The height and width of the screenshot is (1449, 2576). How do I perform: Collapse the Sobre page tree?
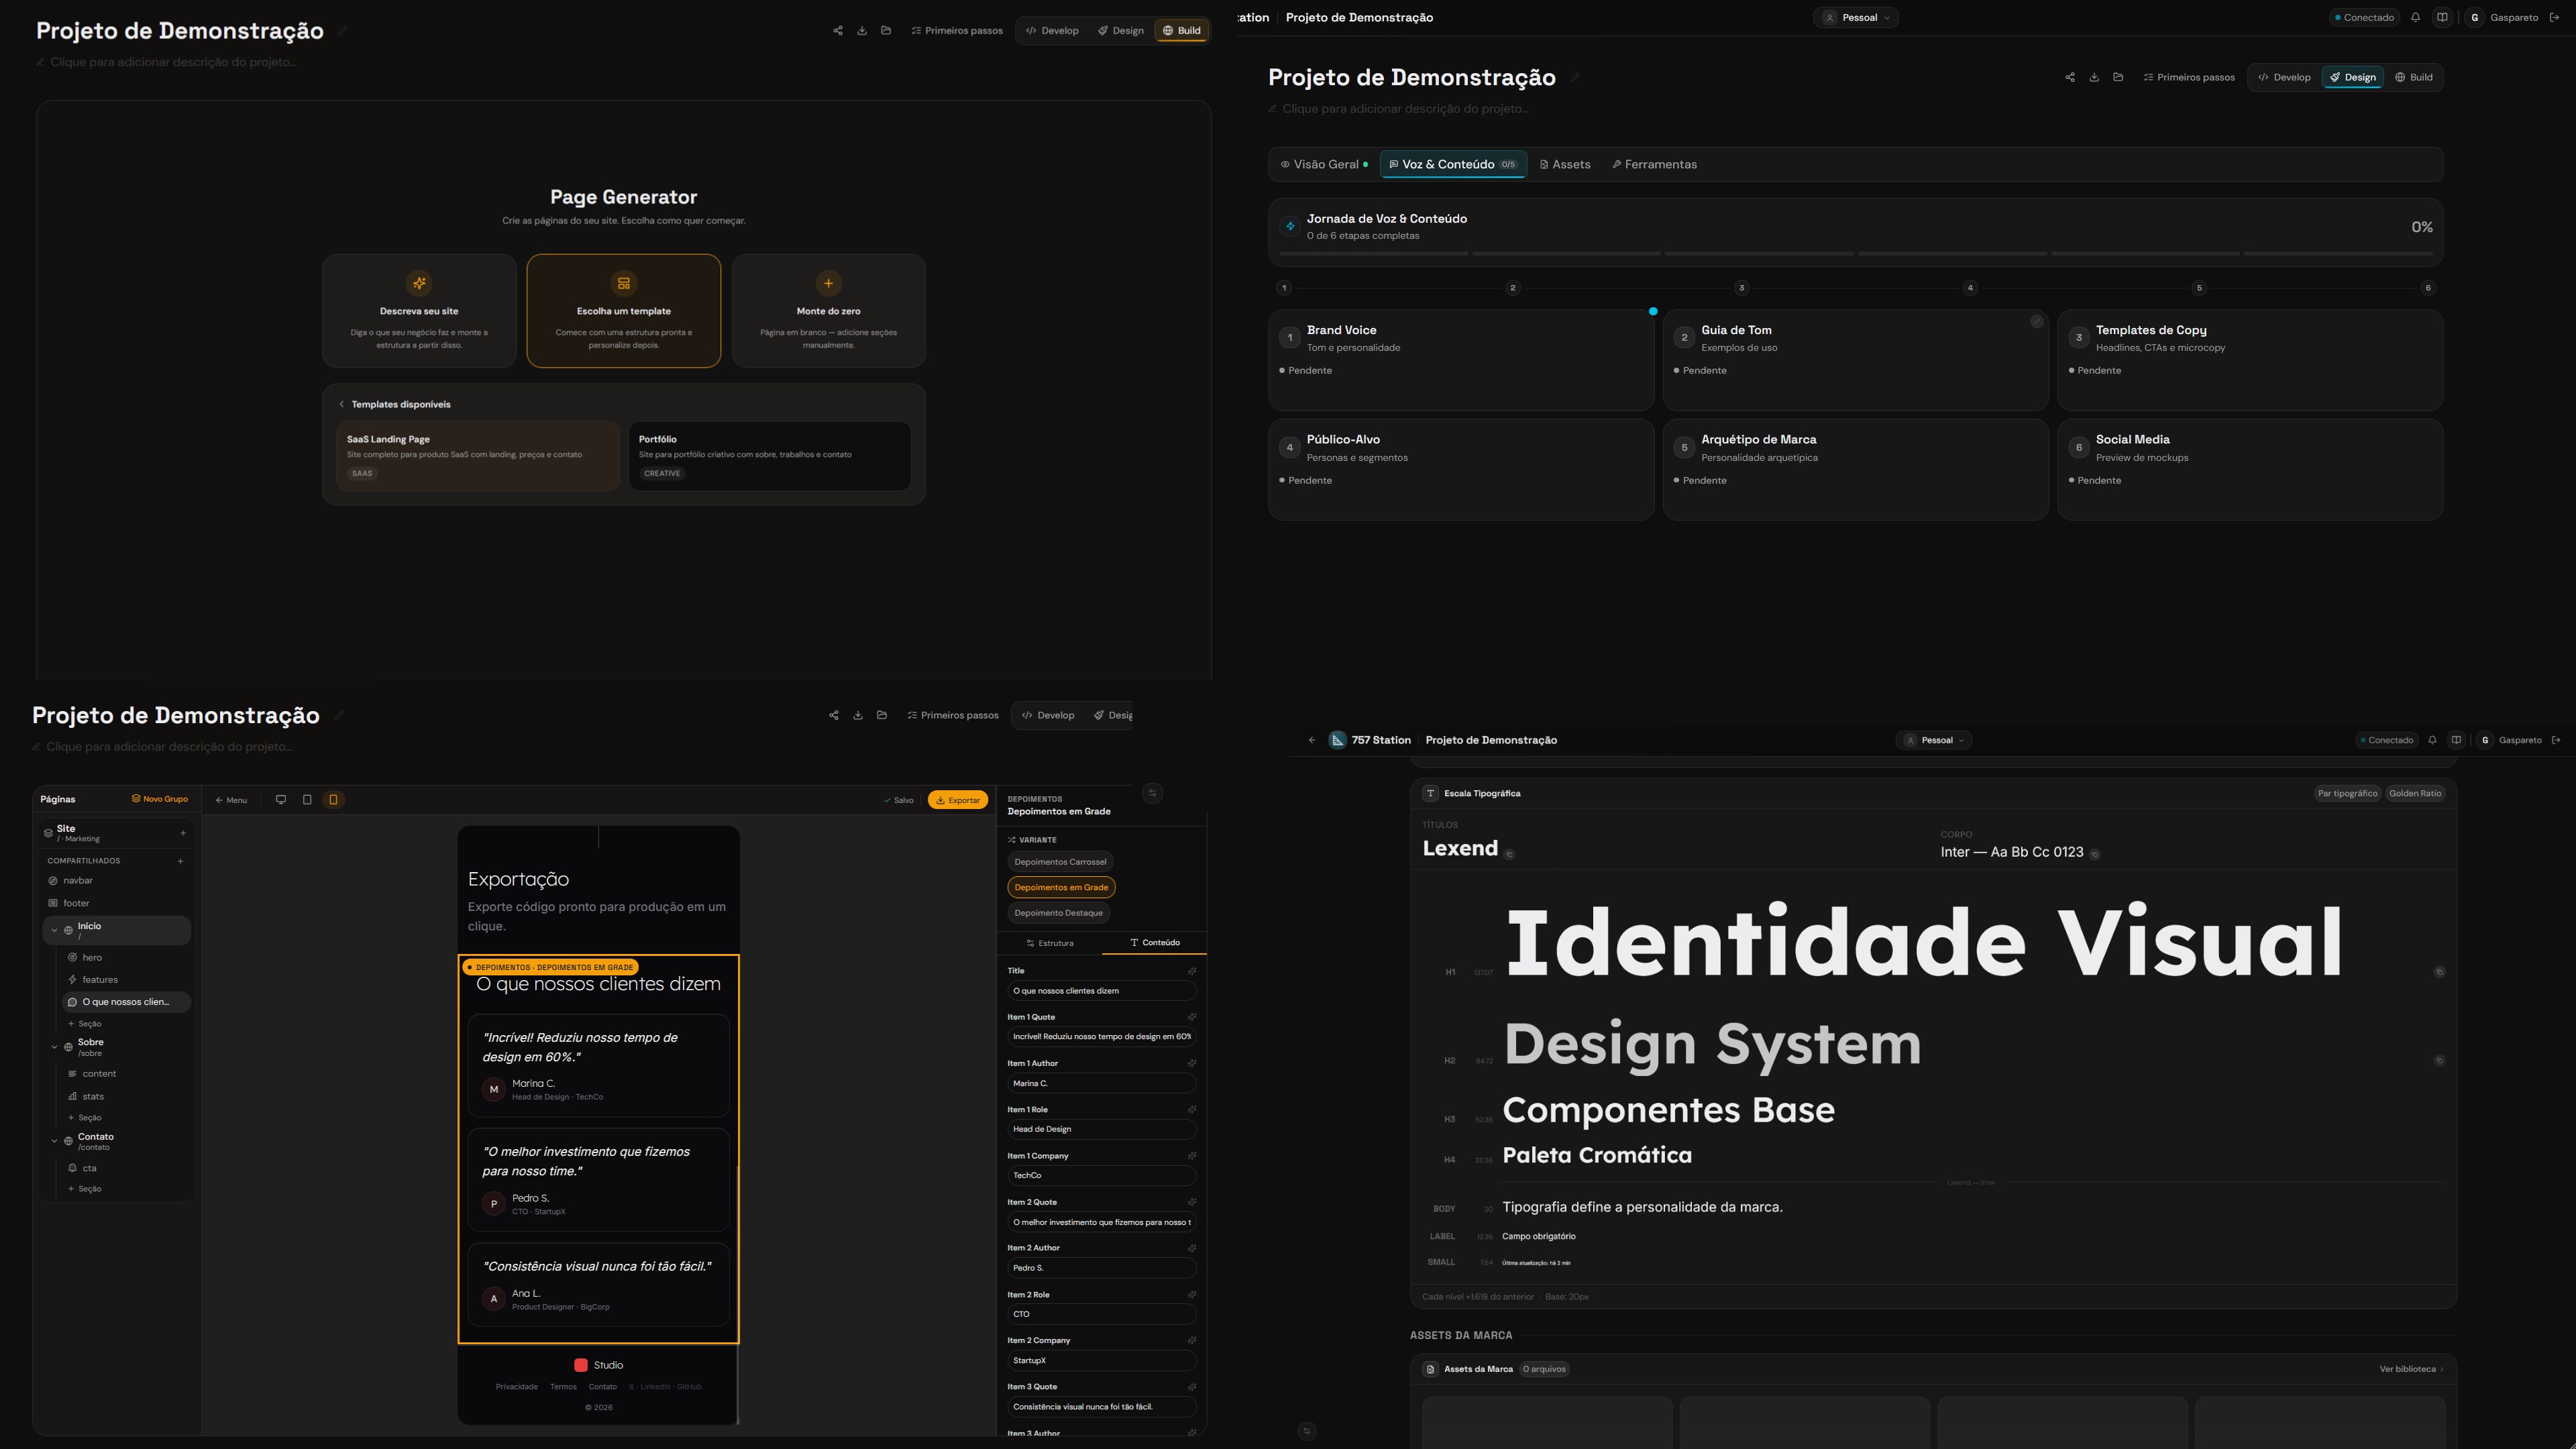[x=54, y=1047]
